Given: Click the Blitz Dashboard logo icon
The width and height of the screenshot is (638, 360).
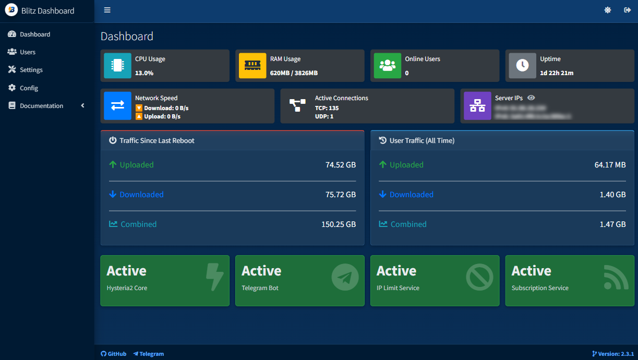Looking at the screenshot, I should pyautogui.click(x=11, y=10).
